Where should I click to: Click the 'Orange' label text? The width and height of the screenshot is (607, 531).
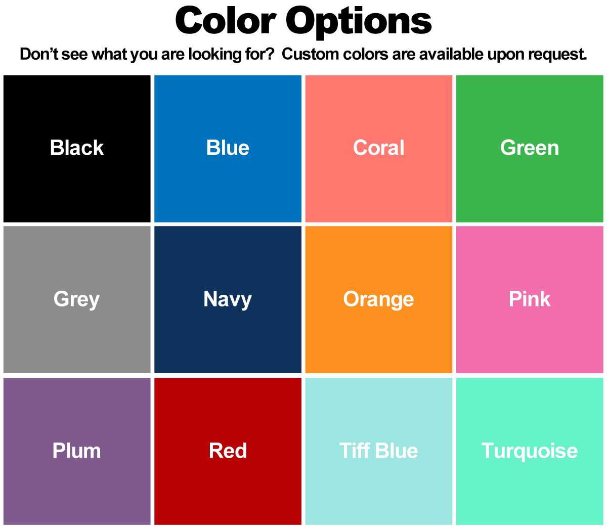[x=379, y=299]
